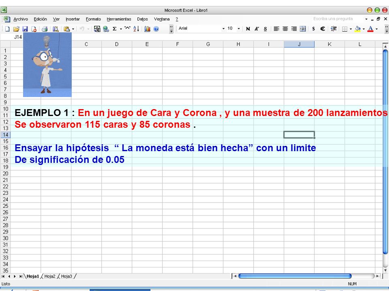Expand the fill color dropdown arrow
Image resolution: width=389 pixels, height=291 pixels.
click(x=364, y=29)
